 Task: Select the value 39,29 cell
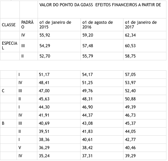145,156
